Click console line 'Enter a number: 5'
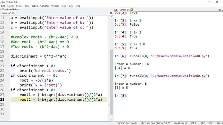 point(131,84)
